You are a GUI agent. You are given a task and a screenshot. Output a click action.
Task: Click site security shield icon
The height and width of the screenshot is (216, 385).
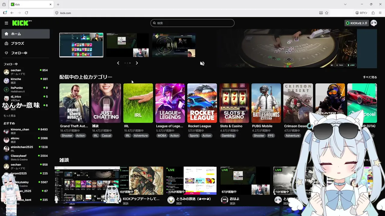57,13
